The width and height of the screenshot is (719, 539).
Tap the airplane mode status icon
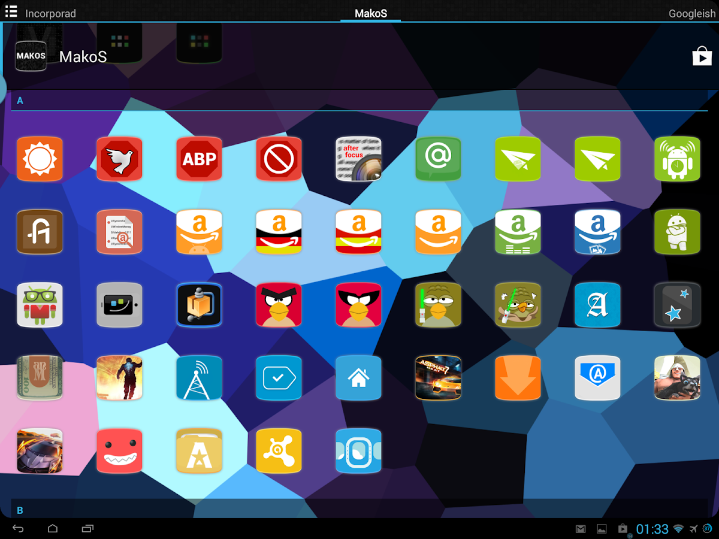click(x=694, y=529)
